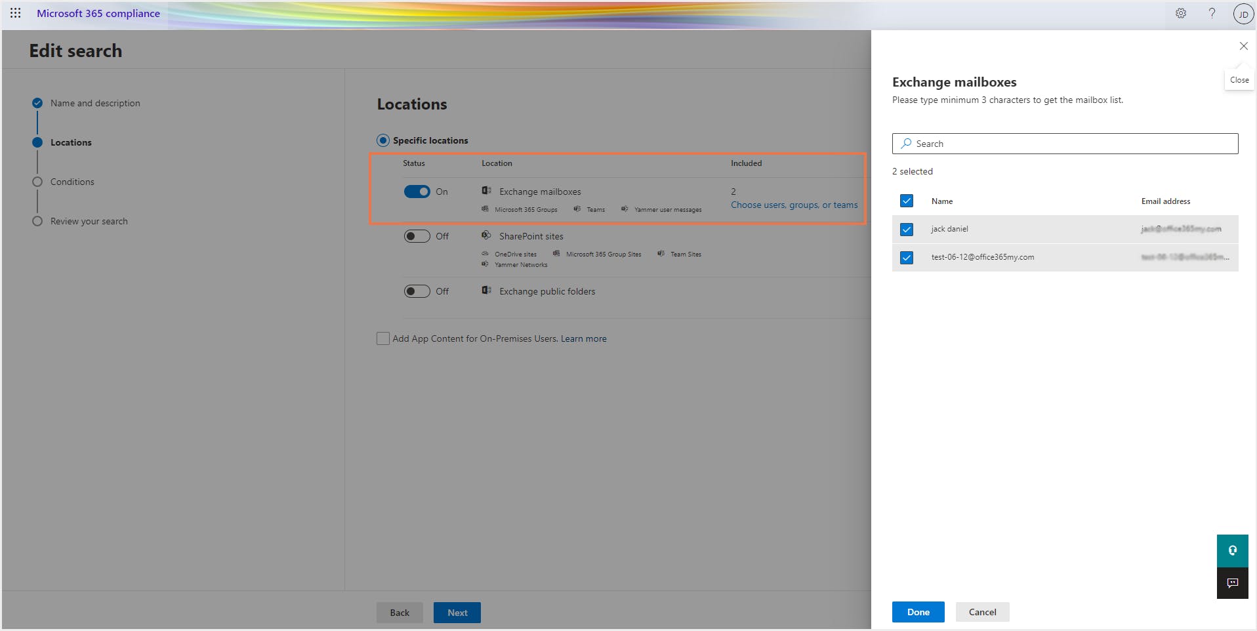Image resolution: width=1257 pixels, height=631 pixels.
Task: Click the Team Sites icon
Action: [x=661, y=254]
